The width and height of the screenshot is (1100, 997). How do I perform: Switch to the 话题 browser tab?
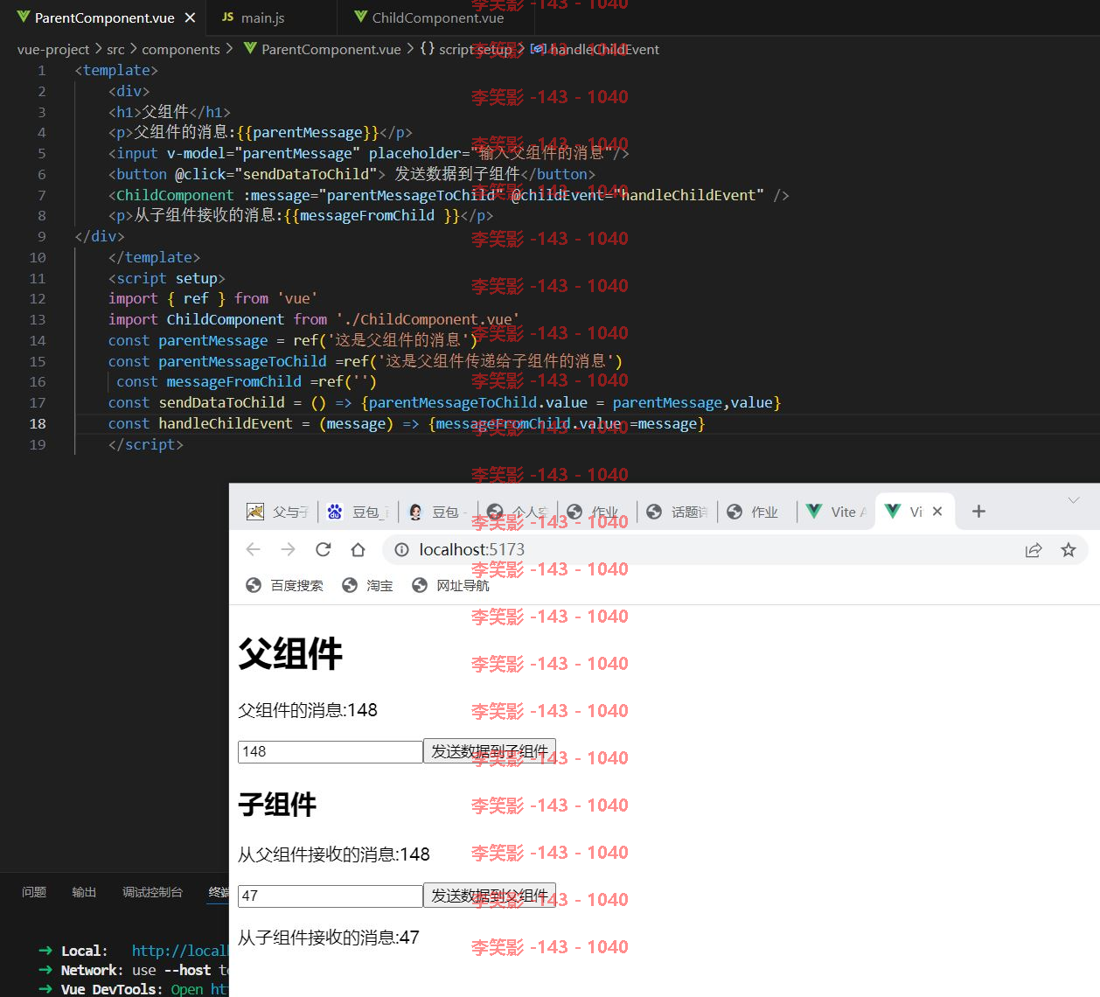(x=678, y=512)
